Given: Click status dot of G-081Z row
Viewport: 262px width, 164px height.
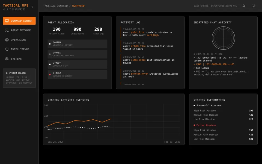Looking at the screenshot, I should (x=50, y=74).
